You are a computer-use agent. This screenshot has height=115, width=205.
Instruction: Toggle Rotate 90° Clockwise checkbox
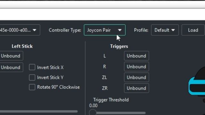(32, 87)
